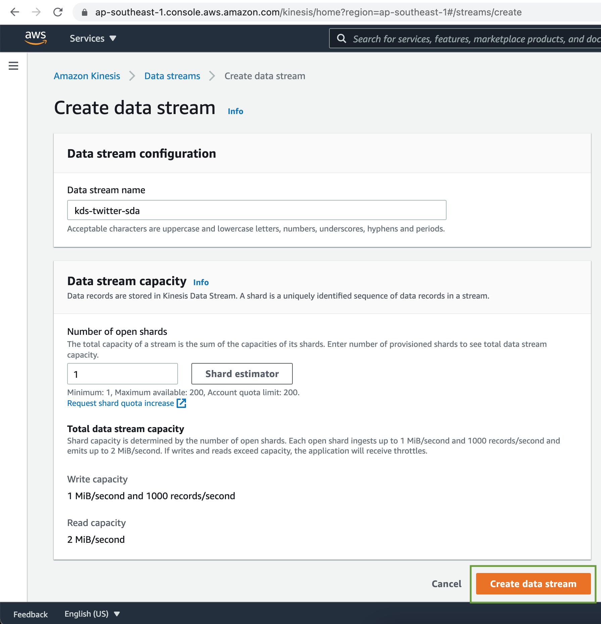Open the English (US) language selector

coord(92,614)
